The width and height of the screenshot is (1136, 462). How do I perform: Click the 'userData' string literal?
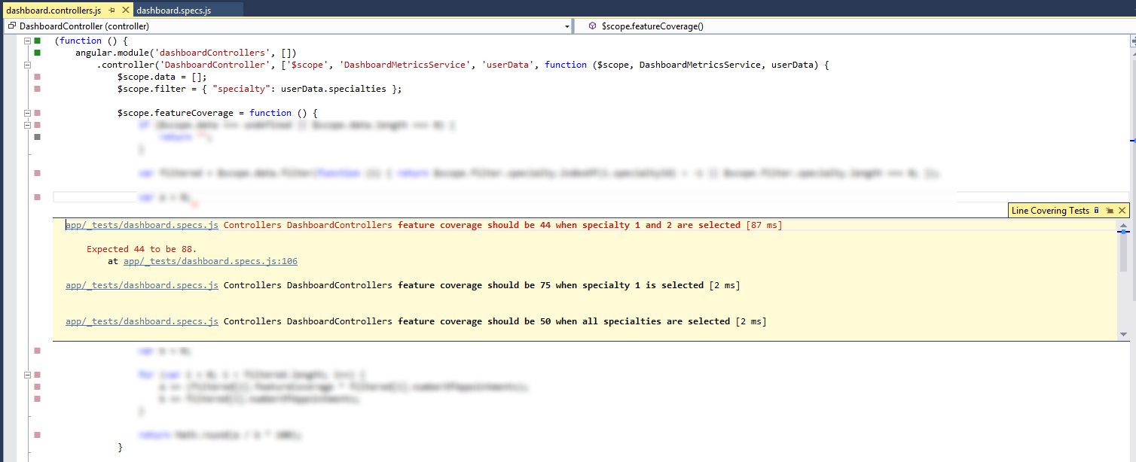point(508,65)
